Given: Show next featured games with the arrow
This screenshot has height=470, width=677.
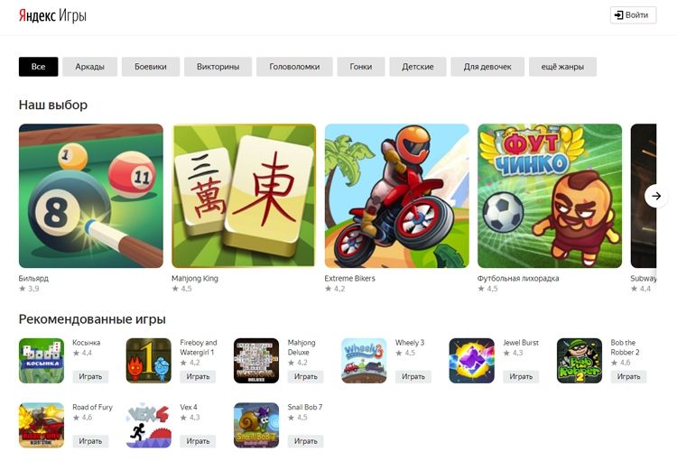Looking at the screenshot, I should (x=656, y=196).
